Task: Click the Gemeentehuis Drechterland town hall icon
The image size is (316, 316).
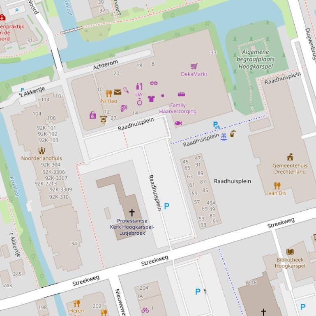Action: point(290,157)
